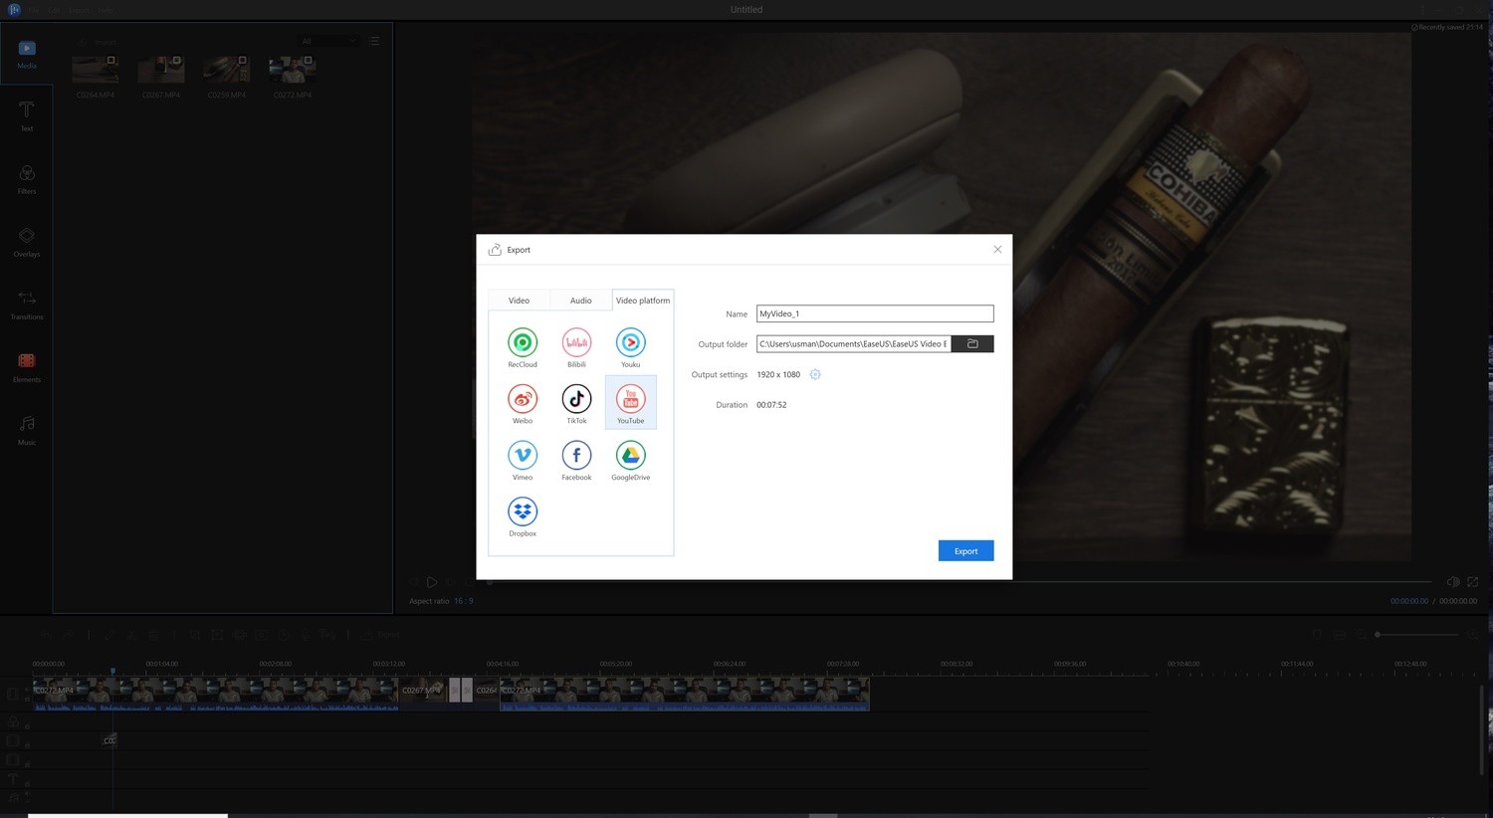
Task: Select the Dropbox platform icon
Action: pyautogui.click(x=523, y=511)
